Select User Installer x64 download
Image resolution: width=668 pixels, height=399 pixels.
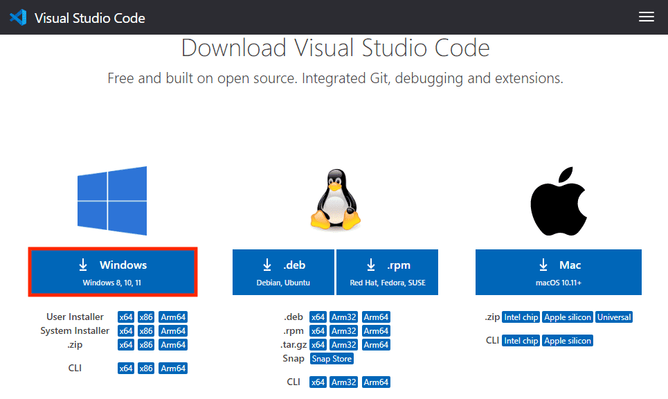pos(126,317)
